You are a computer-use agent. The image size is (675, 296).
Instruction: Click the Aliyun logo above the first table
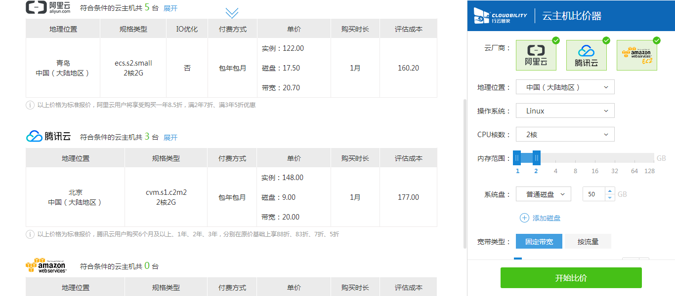coord(48,7)
